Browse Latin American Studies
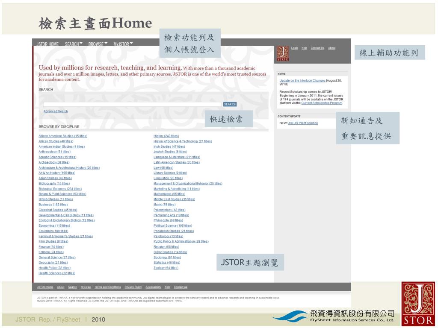438x328 pixels. [x=177, y=162]
